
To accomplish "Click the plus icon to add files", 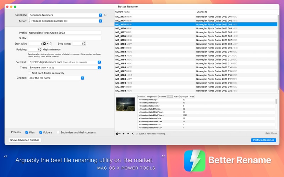I will tap(124, 134).
